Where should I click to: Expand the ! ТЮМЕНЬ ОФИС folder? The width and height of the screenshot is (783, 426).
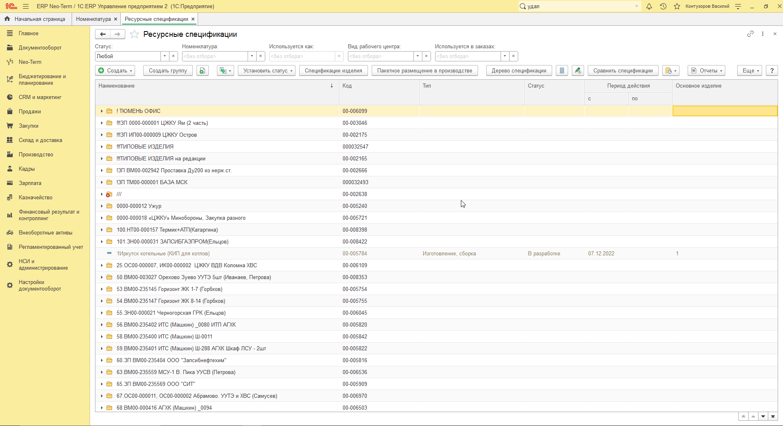point(102,111)
